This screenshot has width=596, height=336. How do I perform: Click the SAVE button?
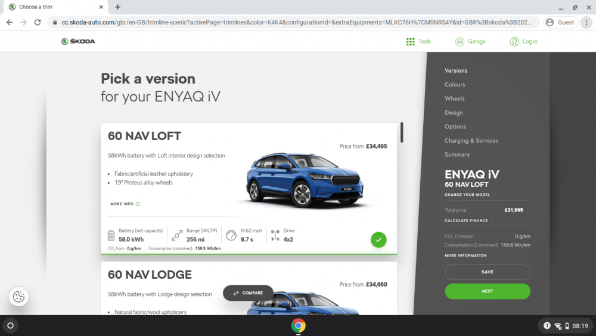click(x=488, y=272)
